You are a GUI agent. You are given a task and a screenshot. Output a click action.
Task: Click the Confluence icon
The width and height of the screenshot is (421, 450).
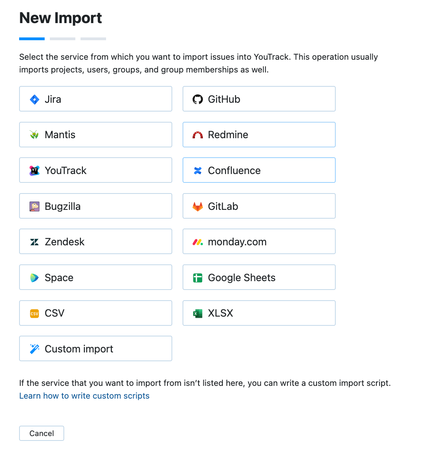tap(198, 170)
